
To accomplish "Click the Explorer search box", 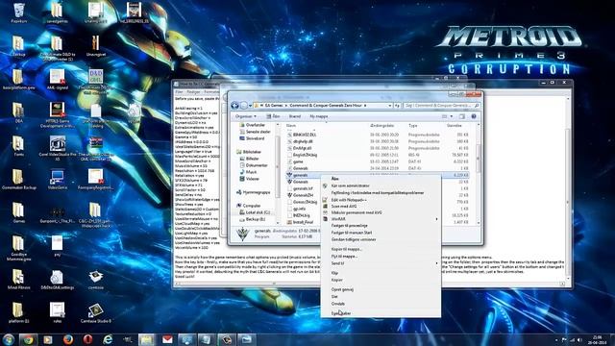I will [442, 106].
